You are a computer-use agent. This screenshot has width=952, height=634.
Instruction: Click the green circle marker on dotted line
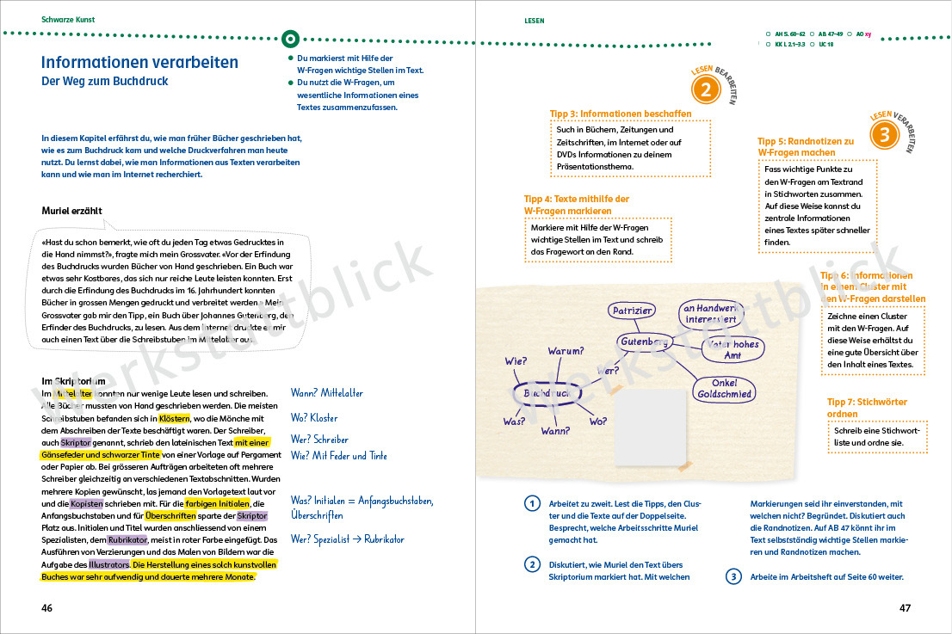tap(292, 38)
